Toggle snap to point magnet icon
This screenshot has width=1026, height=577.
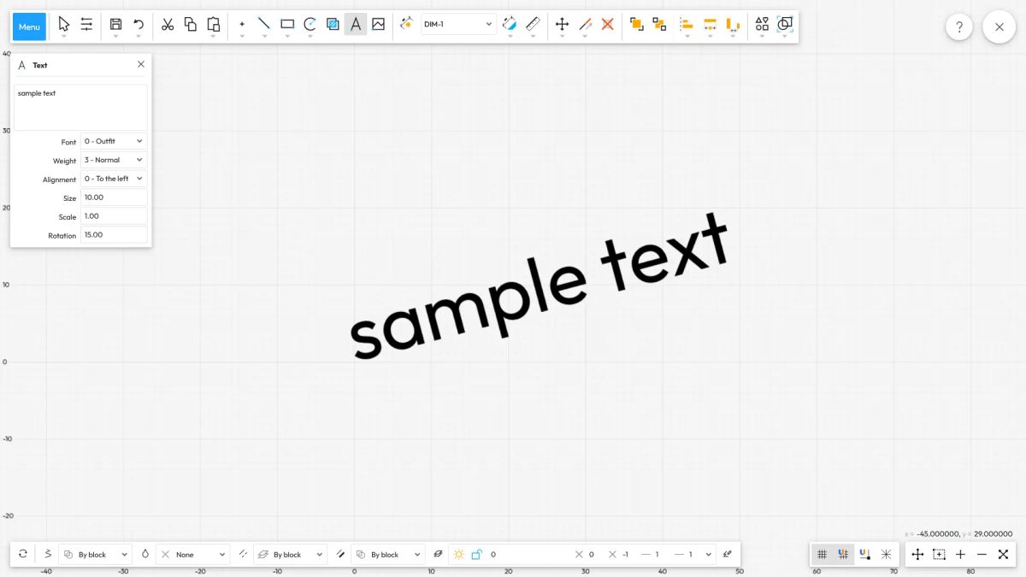(x=865, y=554)
